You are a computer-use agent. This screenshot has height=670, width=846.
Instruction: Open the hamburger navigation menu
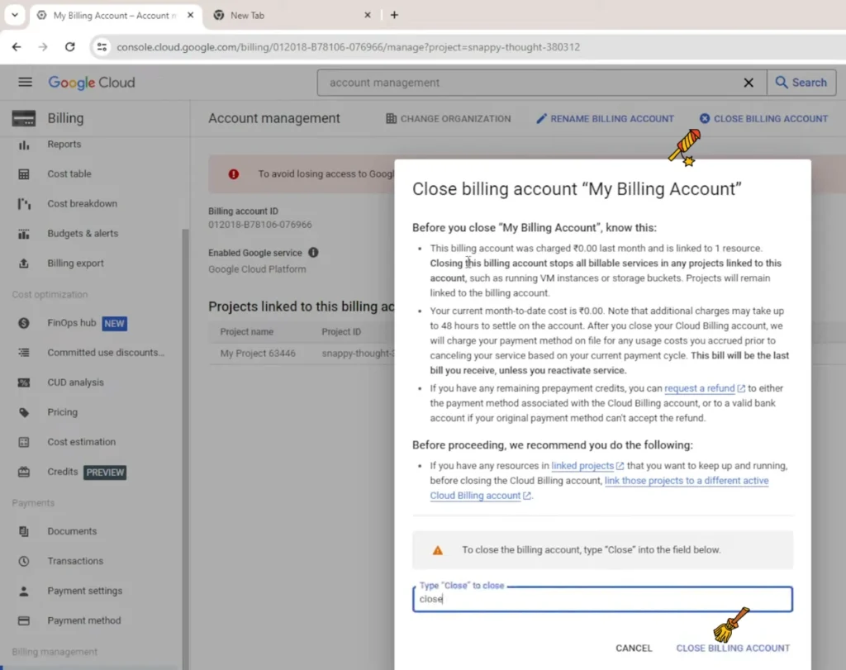pos(25,83)
